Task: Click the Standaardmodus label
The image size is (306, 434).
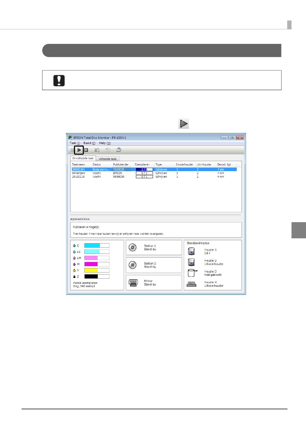Action: click(x=198, y=243)
